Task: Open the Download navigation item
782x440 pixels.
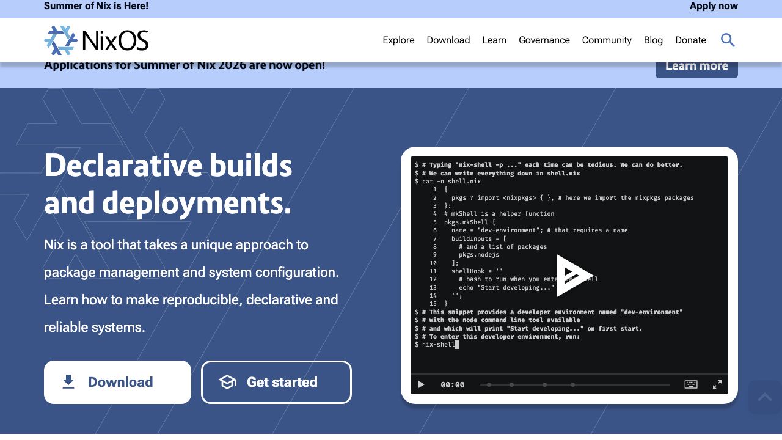Action: pyautogui.click(x=448, y=40)
